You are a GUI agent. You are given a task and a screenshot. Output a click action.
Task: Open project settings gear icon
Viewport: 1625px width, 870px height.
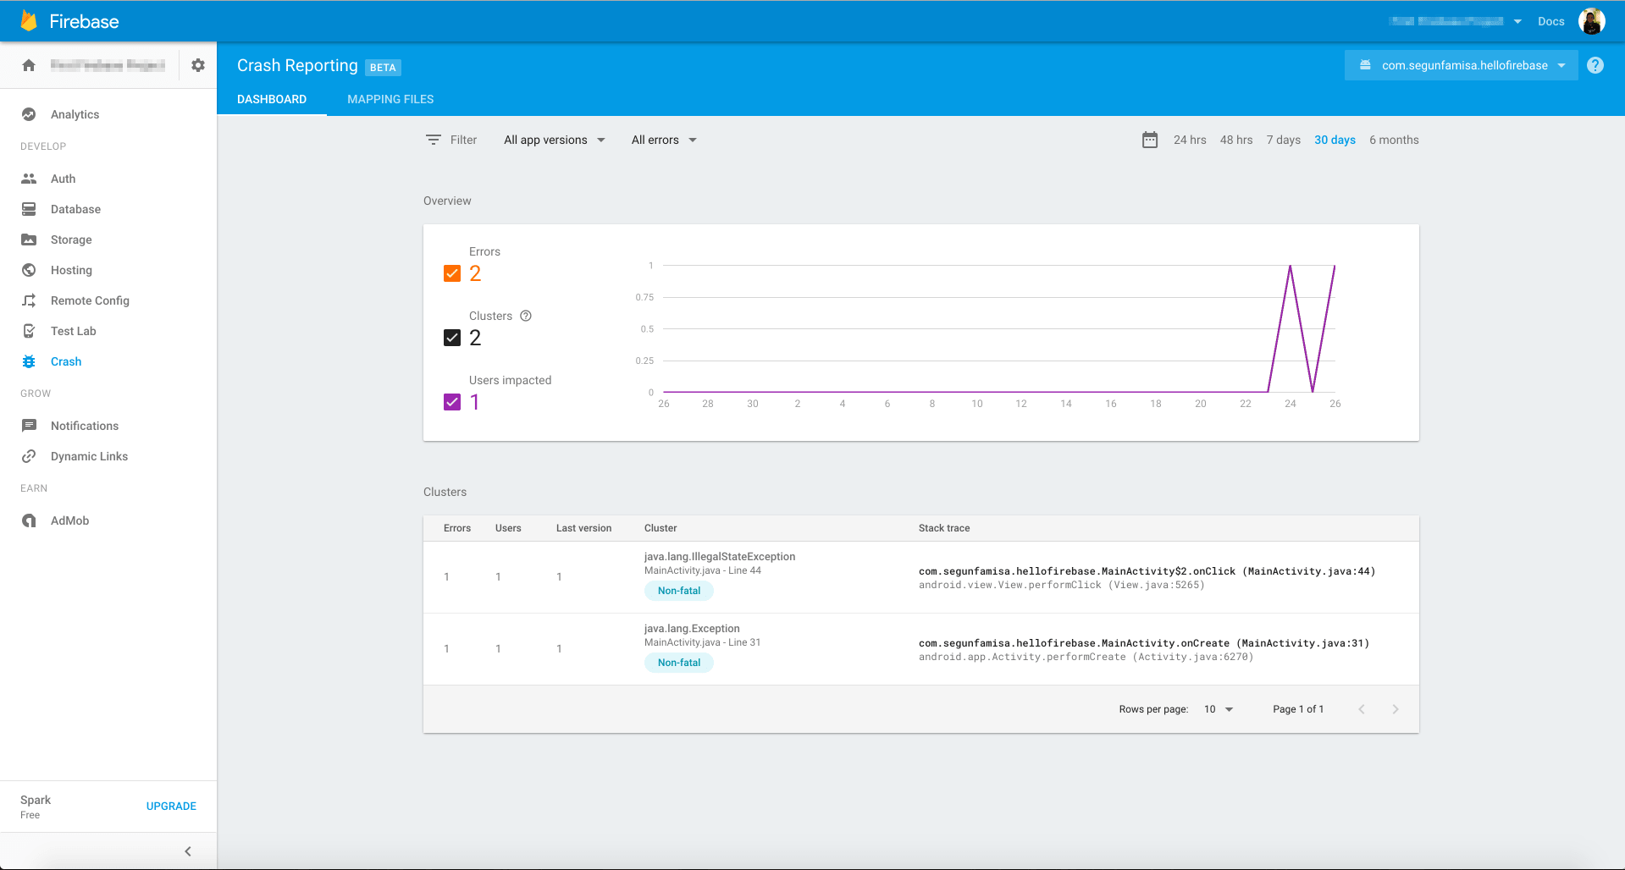point(198,65)
